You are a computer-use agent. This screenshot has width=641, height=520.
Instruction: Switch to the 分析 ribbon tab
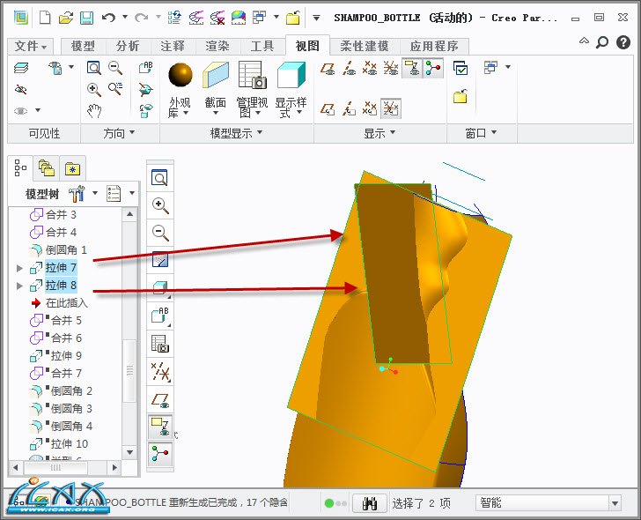pyautogui.click(x=128, y=46)
